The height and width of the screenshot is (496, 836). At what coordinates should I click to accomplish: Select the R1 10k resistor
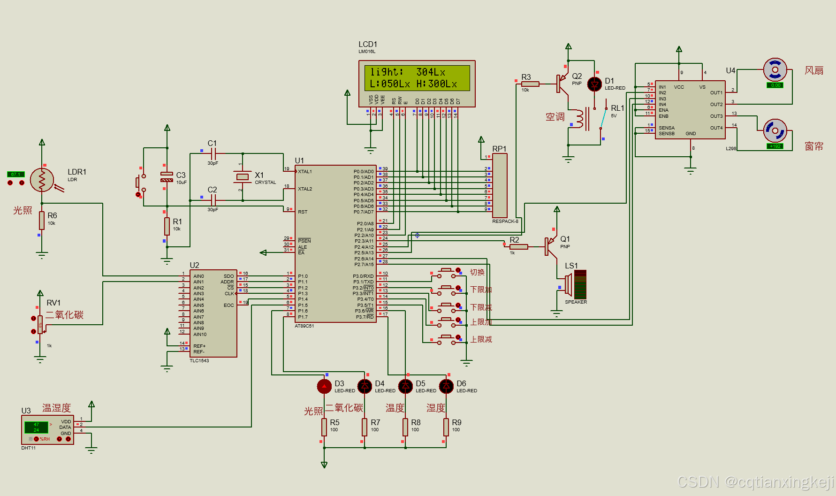167,226
